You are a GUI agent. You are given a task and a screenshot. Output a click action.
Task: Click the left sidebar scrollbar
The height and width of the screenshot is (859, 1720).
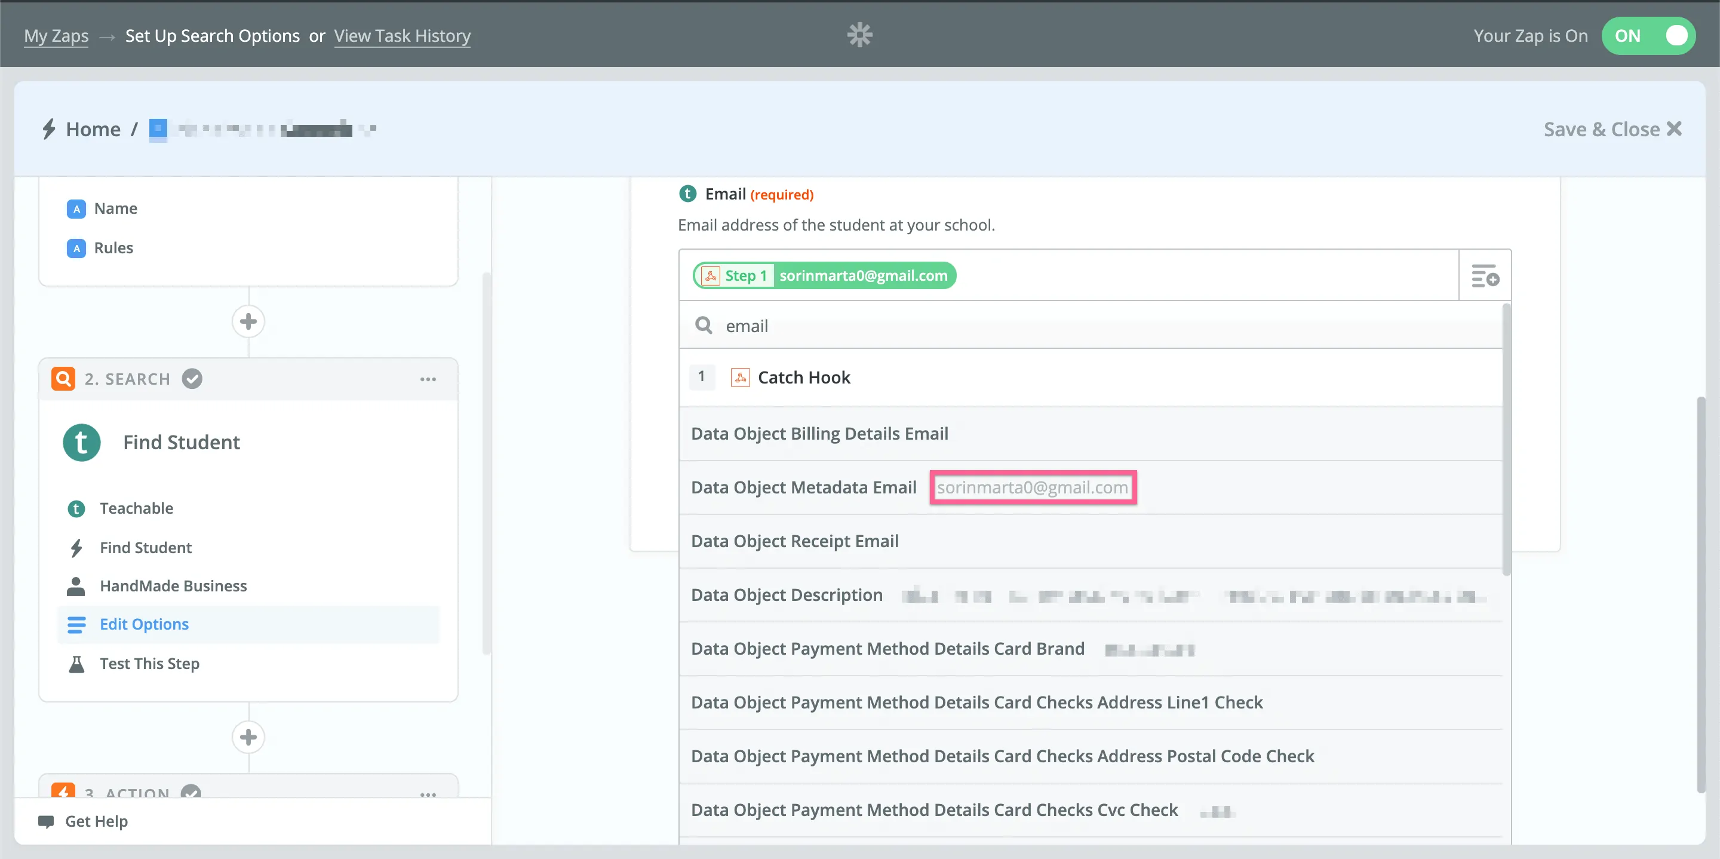pos(486,462)
